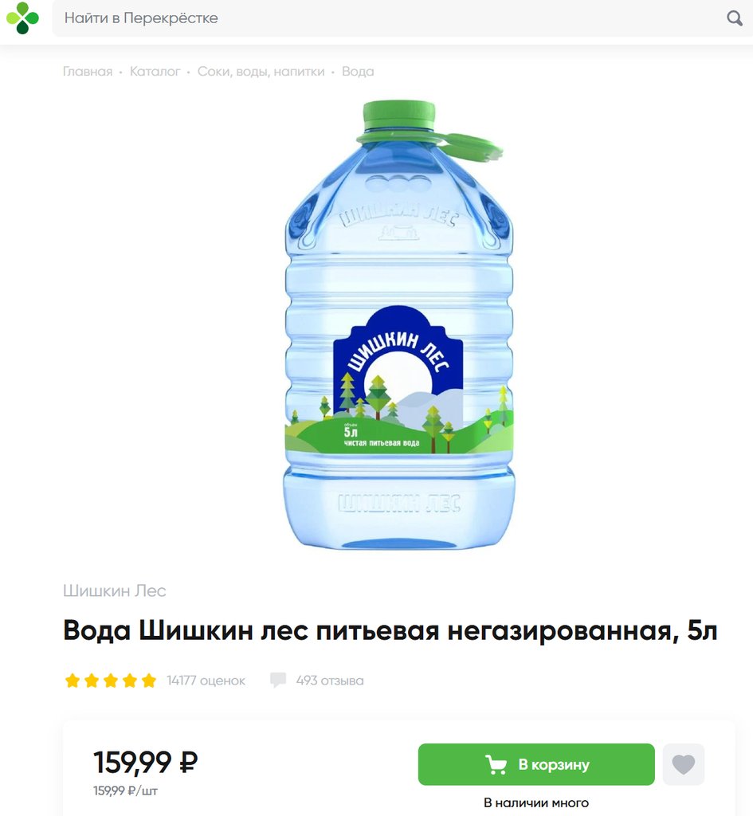Viewport: 753px width, 816px height.
Task: Toggle the heart favorite button
Action: click(683, 764)
